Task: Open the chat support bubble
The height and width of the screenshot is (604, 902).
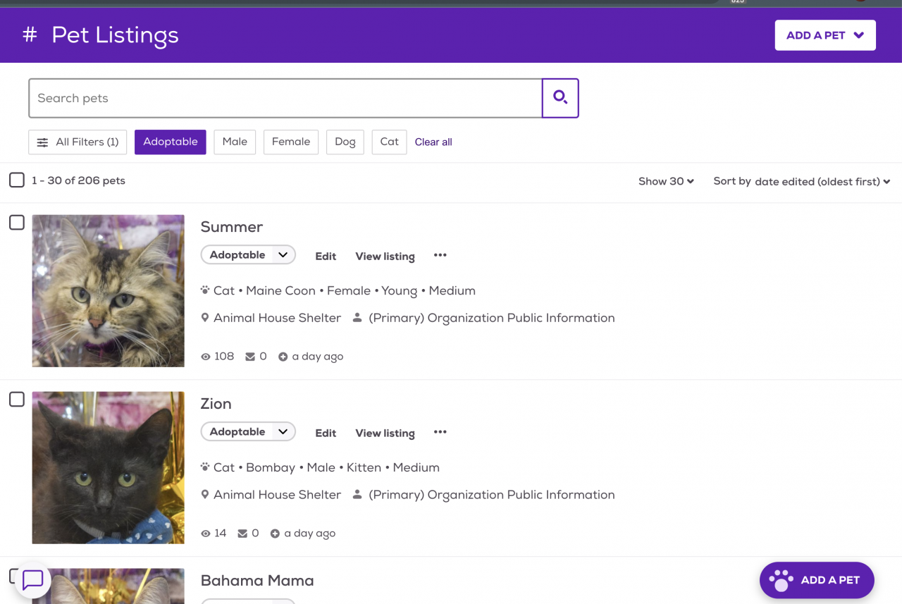Action: [x=33, y=580]
